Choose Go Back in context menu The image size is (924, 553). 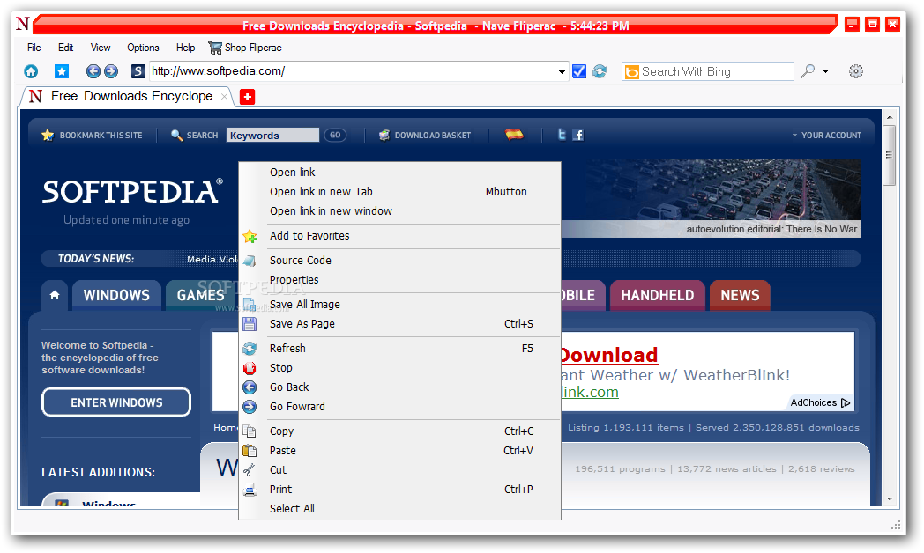(x=399, y=387)
